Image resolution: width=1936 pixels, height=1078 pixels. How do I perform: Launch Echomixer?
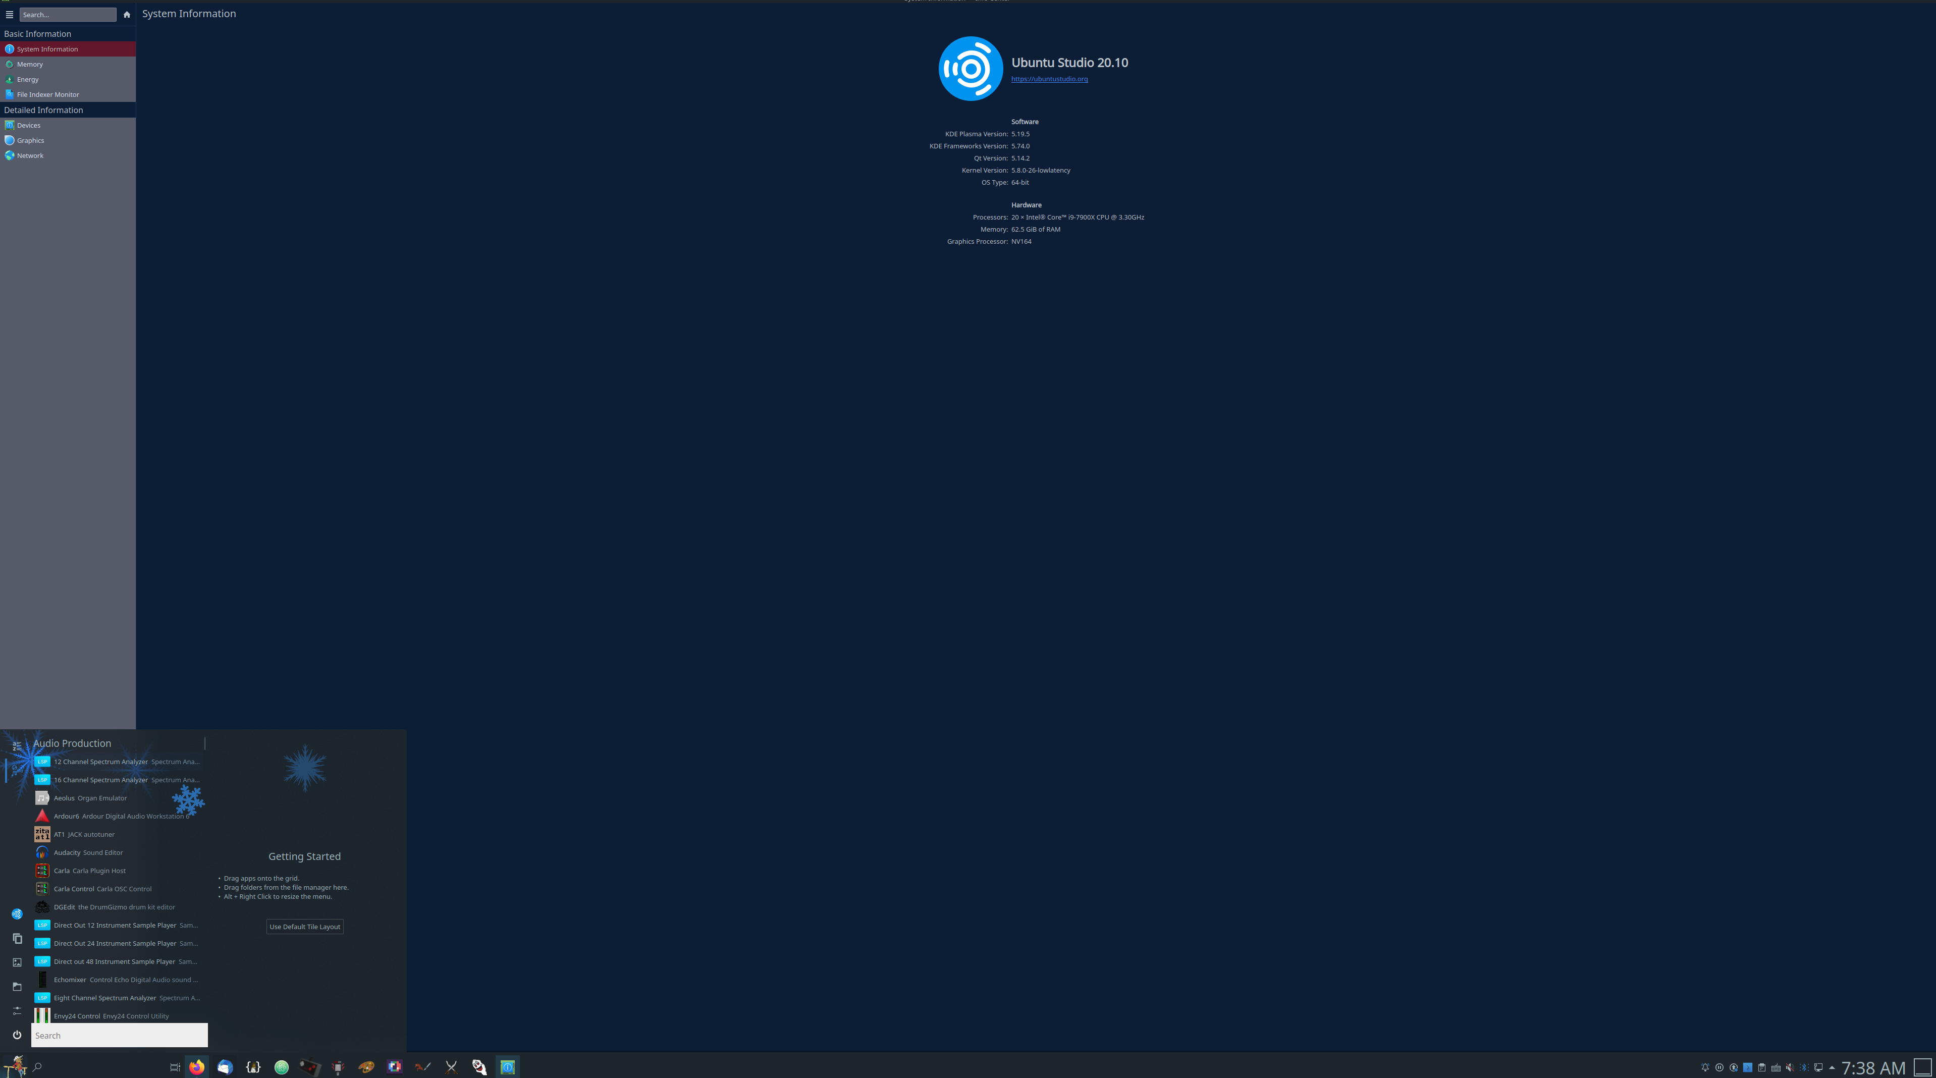[x=118, y=980]
